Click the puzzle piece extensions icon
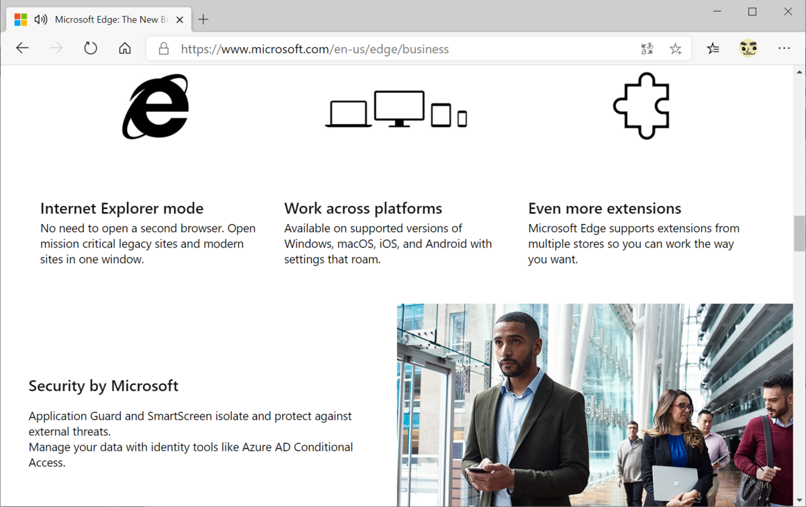This screenshot has height=507, width=806. tap(641, 106)
